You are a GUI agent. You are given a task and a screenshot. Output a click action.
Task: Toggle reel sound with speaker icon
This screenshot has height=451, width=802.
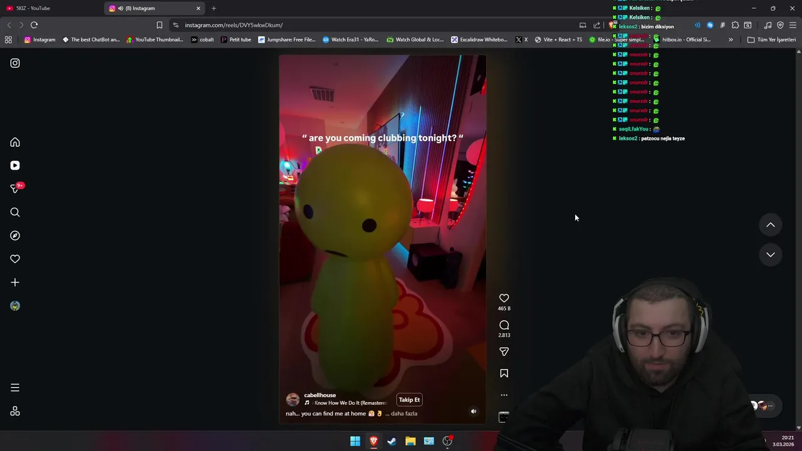pyautogui.click(x=474, y=412)
